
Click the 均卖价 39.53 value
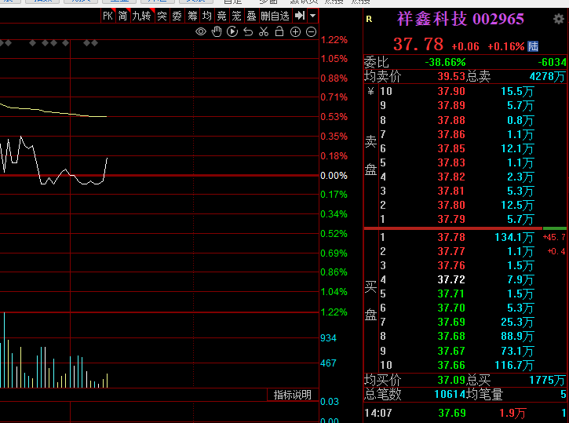(x=451, y=76)
